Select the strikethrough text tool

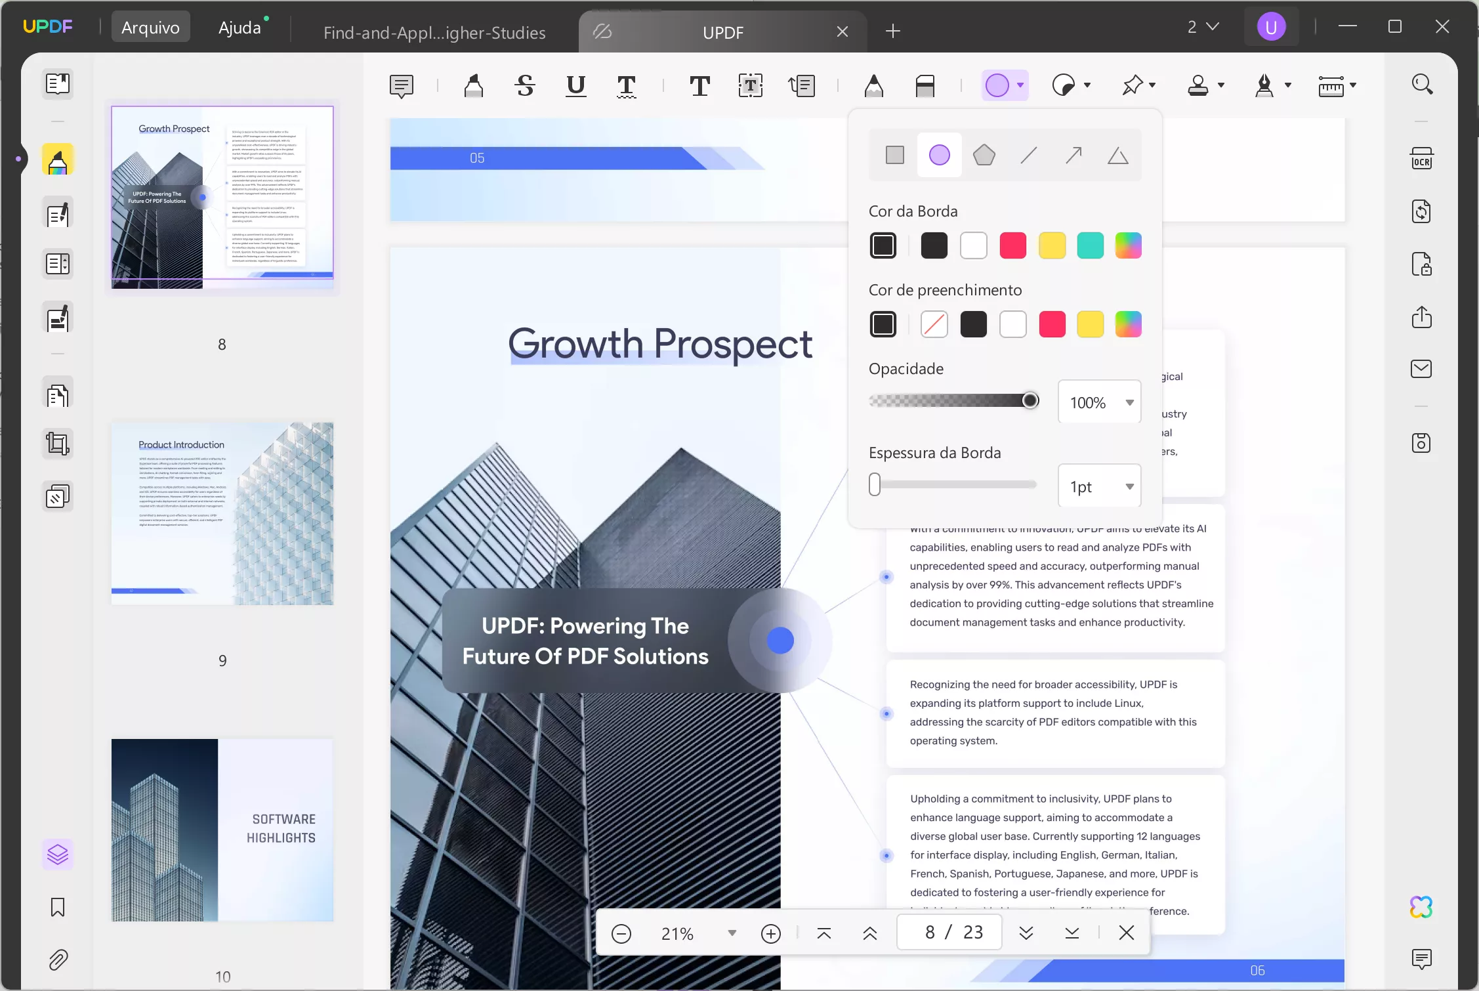coord(524,86)
